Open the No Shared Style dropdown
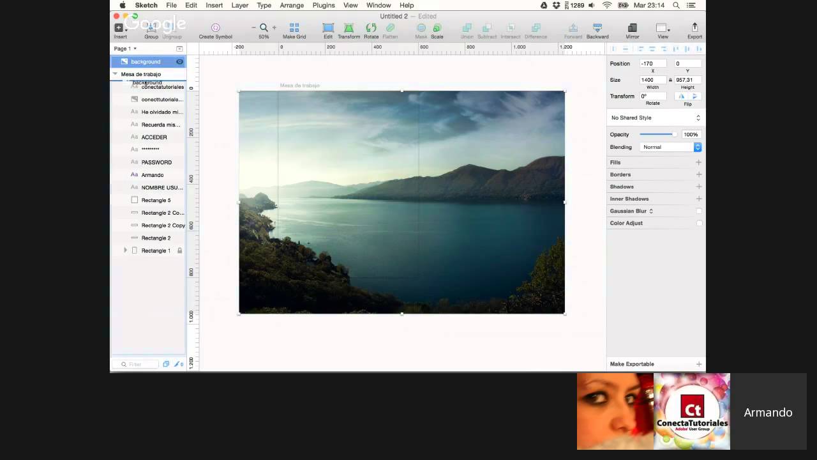This screenshot has width=817, height=460. click(655, 118)
